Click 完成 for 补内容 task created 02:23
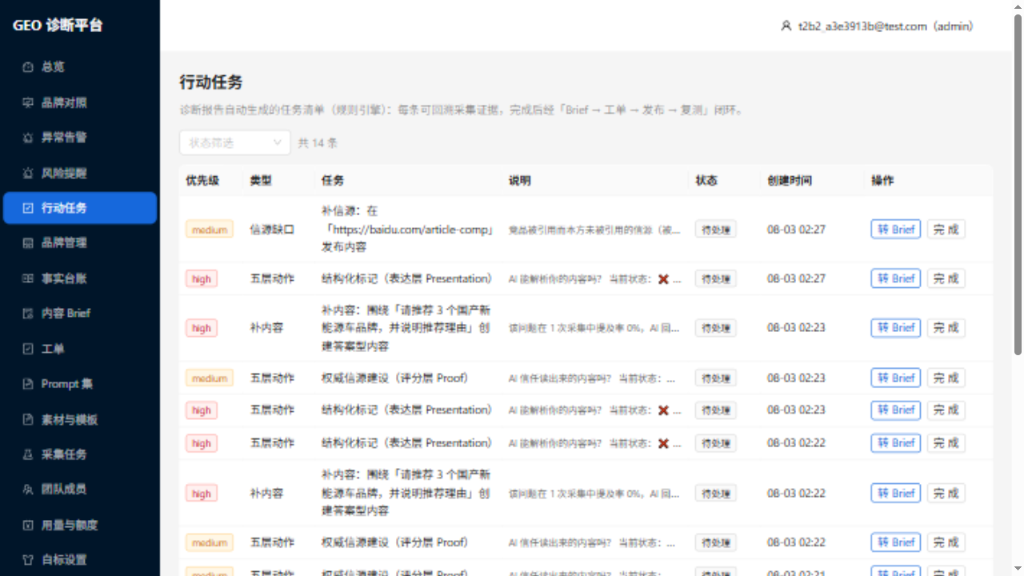The height and width of the screenshot is (576, 1024). (946, 328)
